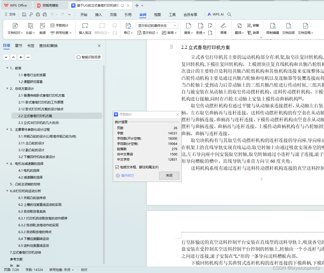Open the 文件 menu

[x=10, y=14]
